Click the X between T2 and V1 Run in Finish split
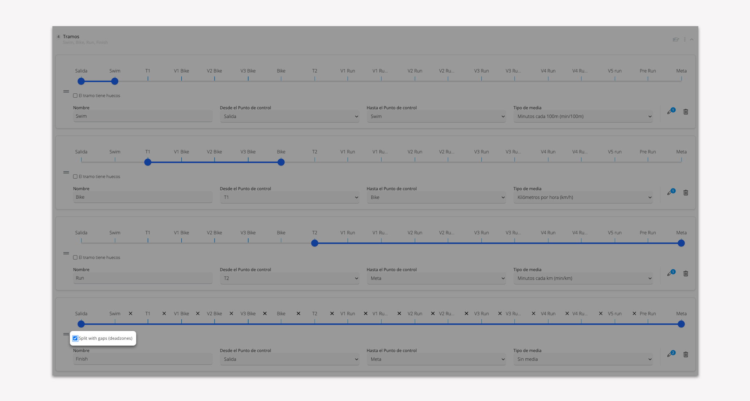The height and width of the screenshot is (401, 750). (332, 314)
